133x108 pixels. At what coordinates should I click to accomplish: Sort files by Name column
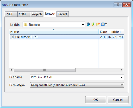pyautogui.click(x=54, y=32)
